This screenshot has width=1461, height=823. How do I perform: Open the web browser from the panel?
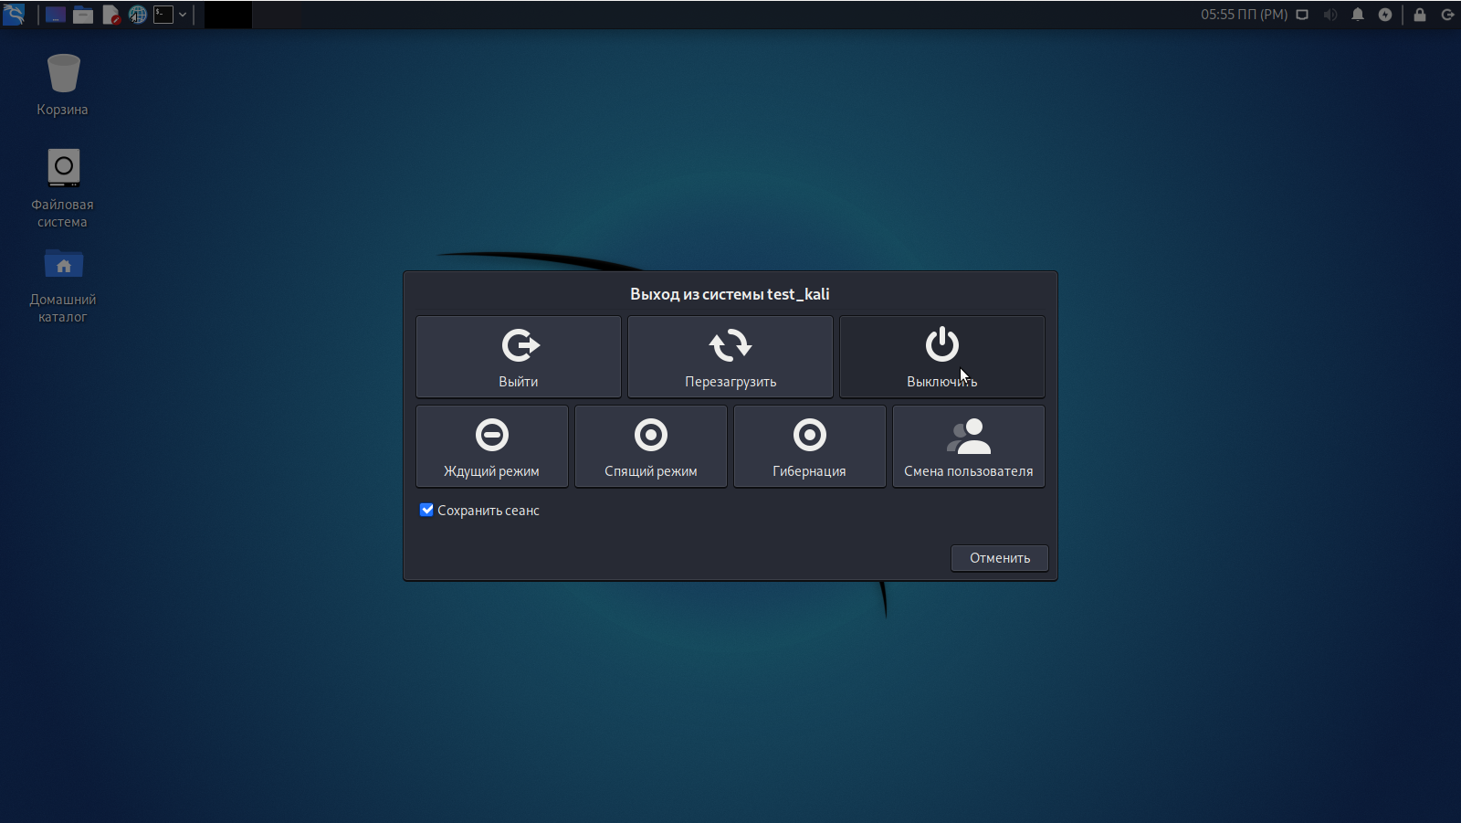click(138, 15)
